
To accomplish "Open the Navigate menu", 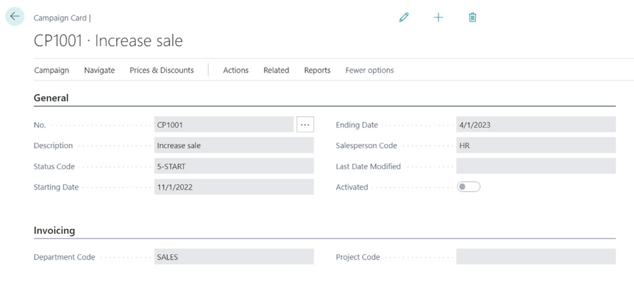I will pyautogui.click(x=99, y=70).
